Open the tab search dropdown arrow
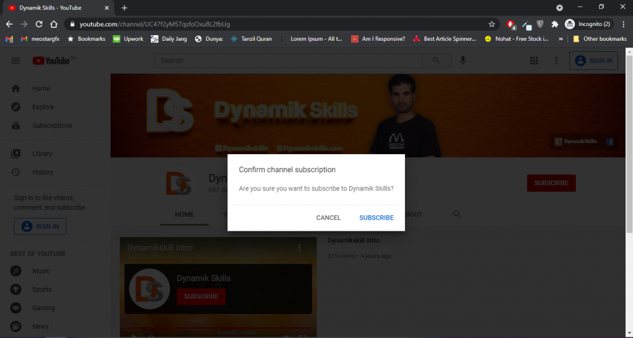633x338 pixels. click(x=559, y=7)
